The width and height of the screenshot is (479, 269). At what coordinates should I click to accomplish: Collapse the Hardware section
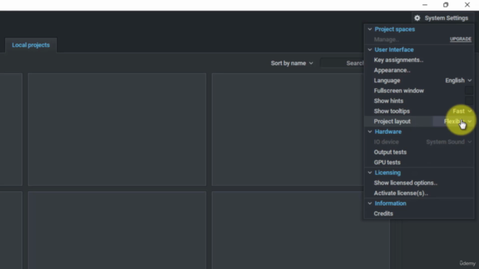click(x=370, y=132)
